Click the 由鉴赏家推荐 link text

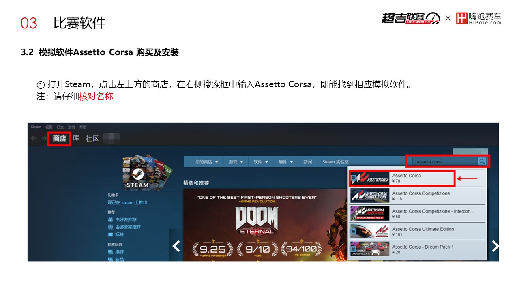click(x=128, y=227)
